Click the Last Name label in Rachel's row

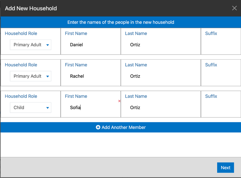(x=136, y=65)
